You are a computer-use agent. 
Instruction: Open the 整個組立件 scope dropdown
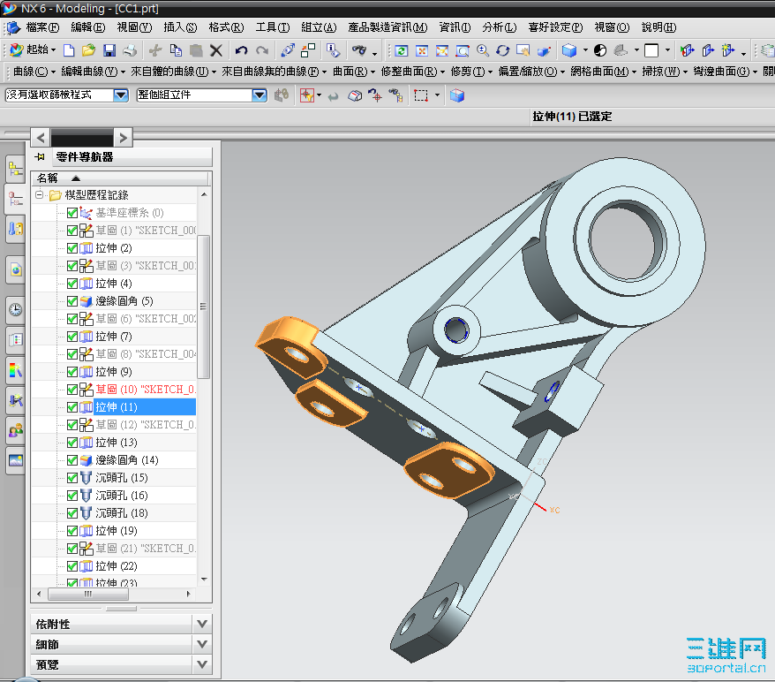point(259,95)
